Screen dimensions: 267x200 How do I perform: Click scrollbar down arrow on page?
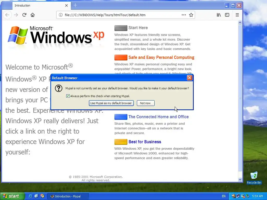click(240, 179)
